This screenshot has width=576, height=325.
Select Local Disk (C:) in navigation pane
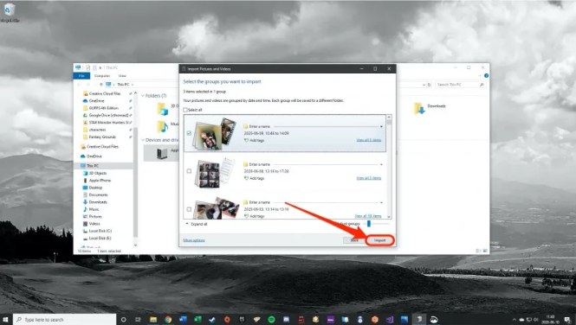click(100, 231)
